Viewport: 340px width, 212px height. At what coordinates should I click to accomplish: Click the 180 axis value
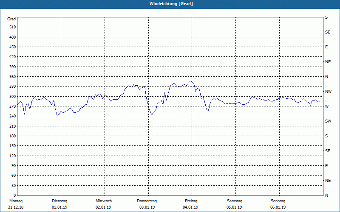pos(12,136)
